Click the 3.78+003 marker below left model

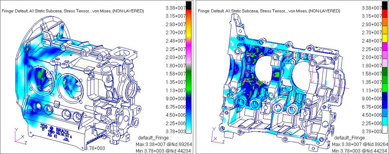point(95,148)
